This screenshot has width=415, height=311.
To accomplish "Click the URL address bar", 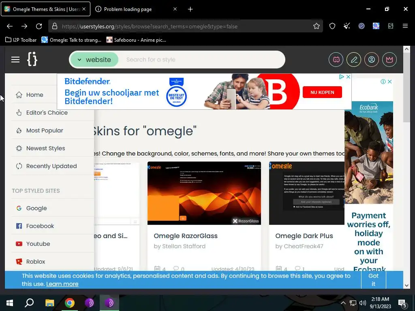I will point(185,26).
